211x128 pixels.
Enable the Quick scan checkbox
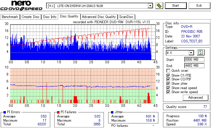168,71
